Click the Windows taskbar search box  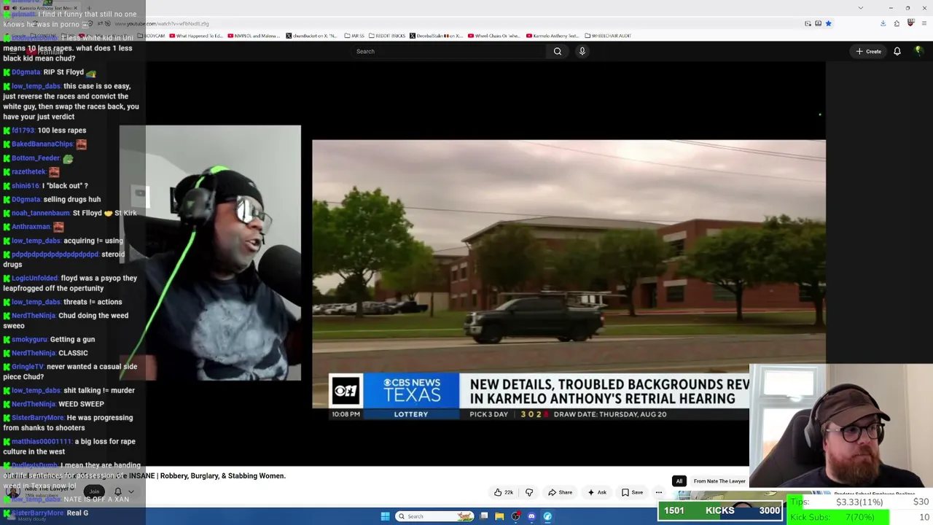pyautogui.click(x=435, y=516)
